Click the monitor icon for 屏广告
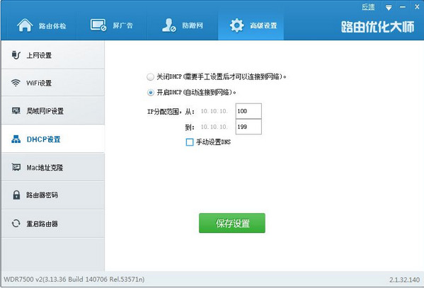This screenshot has height=288, width=424. coord(98,25)
